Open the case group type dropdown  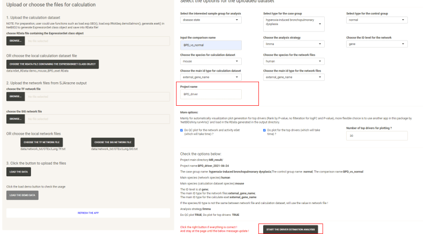(294, 24)
